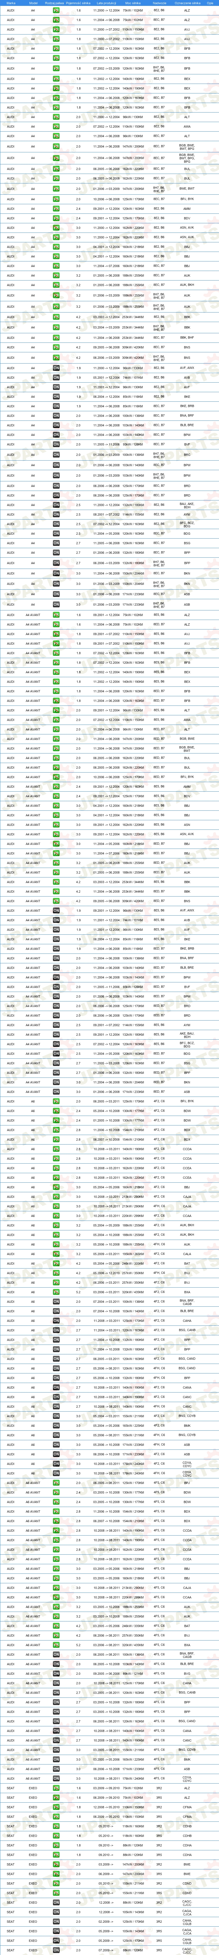The height and width of the screenshot is (1955, 219).
Task: Click the petrol icon in the A4 AMM row
Action: pyautogui.click(x=56, y=209)
